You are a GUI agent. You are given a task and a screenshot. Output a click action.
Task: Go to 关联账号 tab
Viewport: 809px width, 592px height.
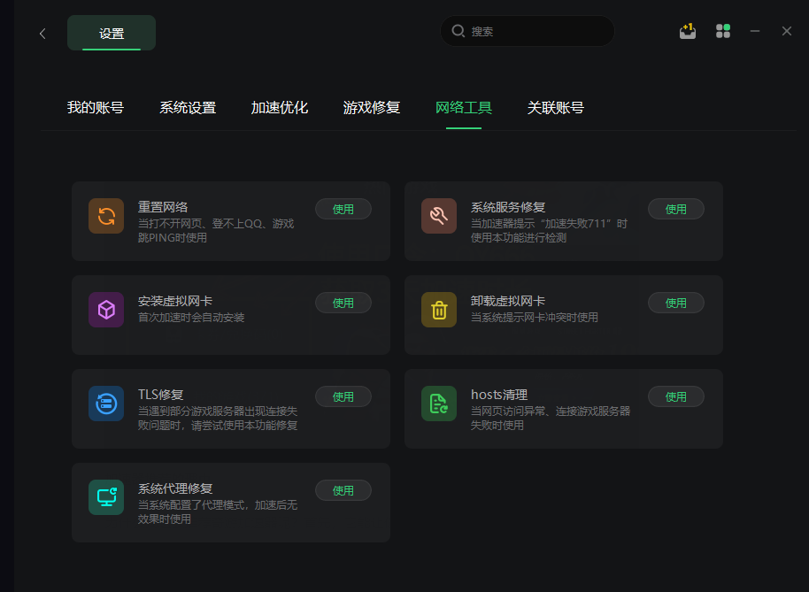pyautogui.click(x=556, y=108)
